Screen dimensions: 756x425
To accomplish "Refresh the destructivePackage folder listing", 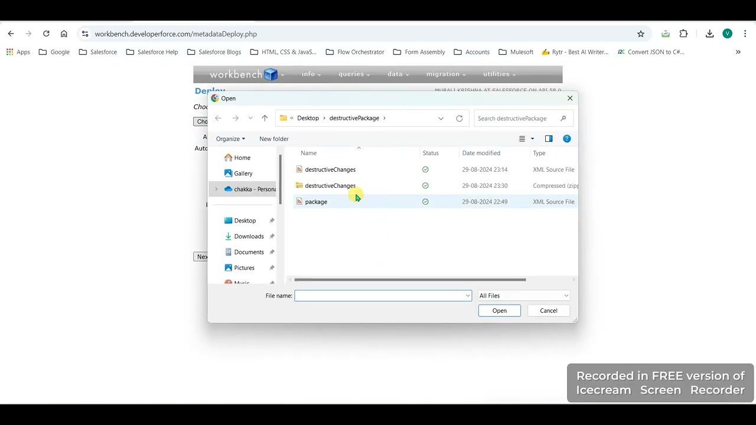I will tap(460, 118).
